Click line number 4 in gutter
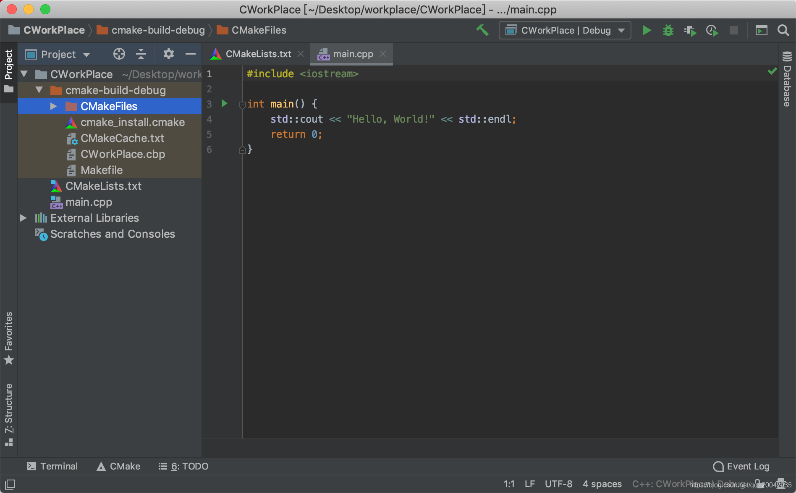 coord(209,119)
